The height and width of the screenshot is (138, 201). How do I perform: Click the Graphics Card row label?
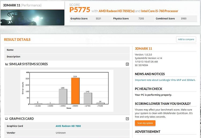pyautogui.click(x=15, y=126)
